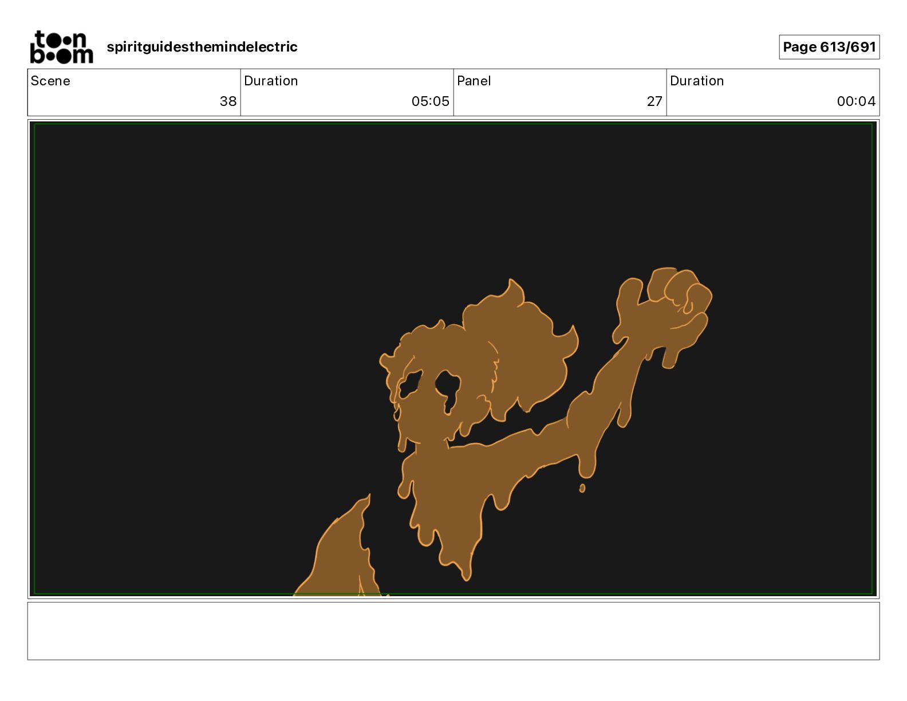Select the scene number 38

(x=228, y=101)
